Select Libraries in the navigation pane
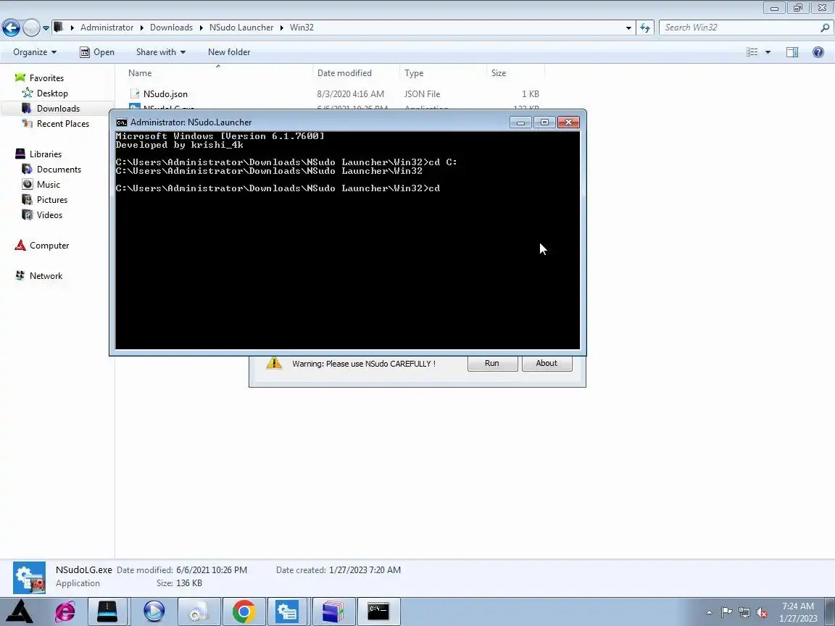Image resolution: width=835 pixels, height=626 pixels. pyautogui.click(x=45, y=154)
